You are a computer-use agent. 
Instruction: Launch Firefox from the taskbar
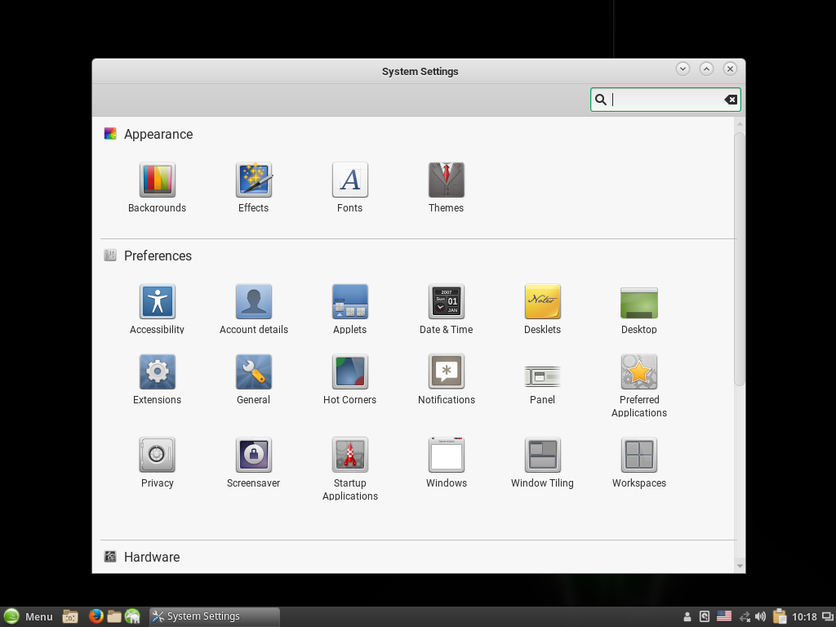(96, 616)
